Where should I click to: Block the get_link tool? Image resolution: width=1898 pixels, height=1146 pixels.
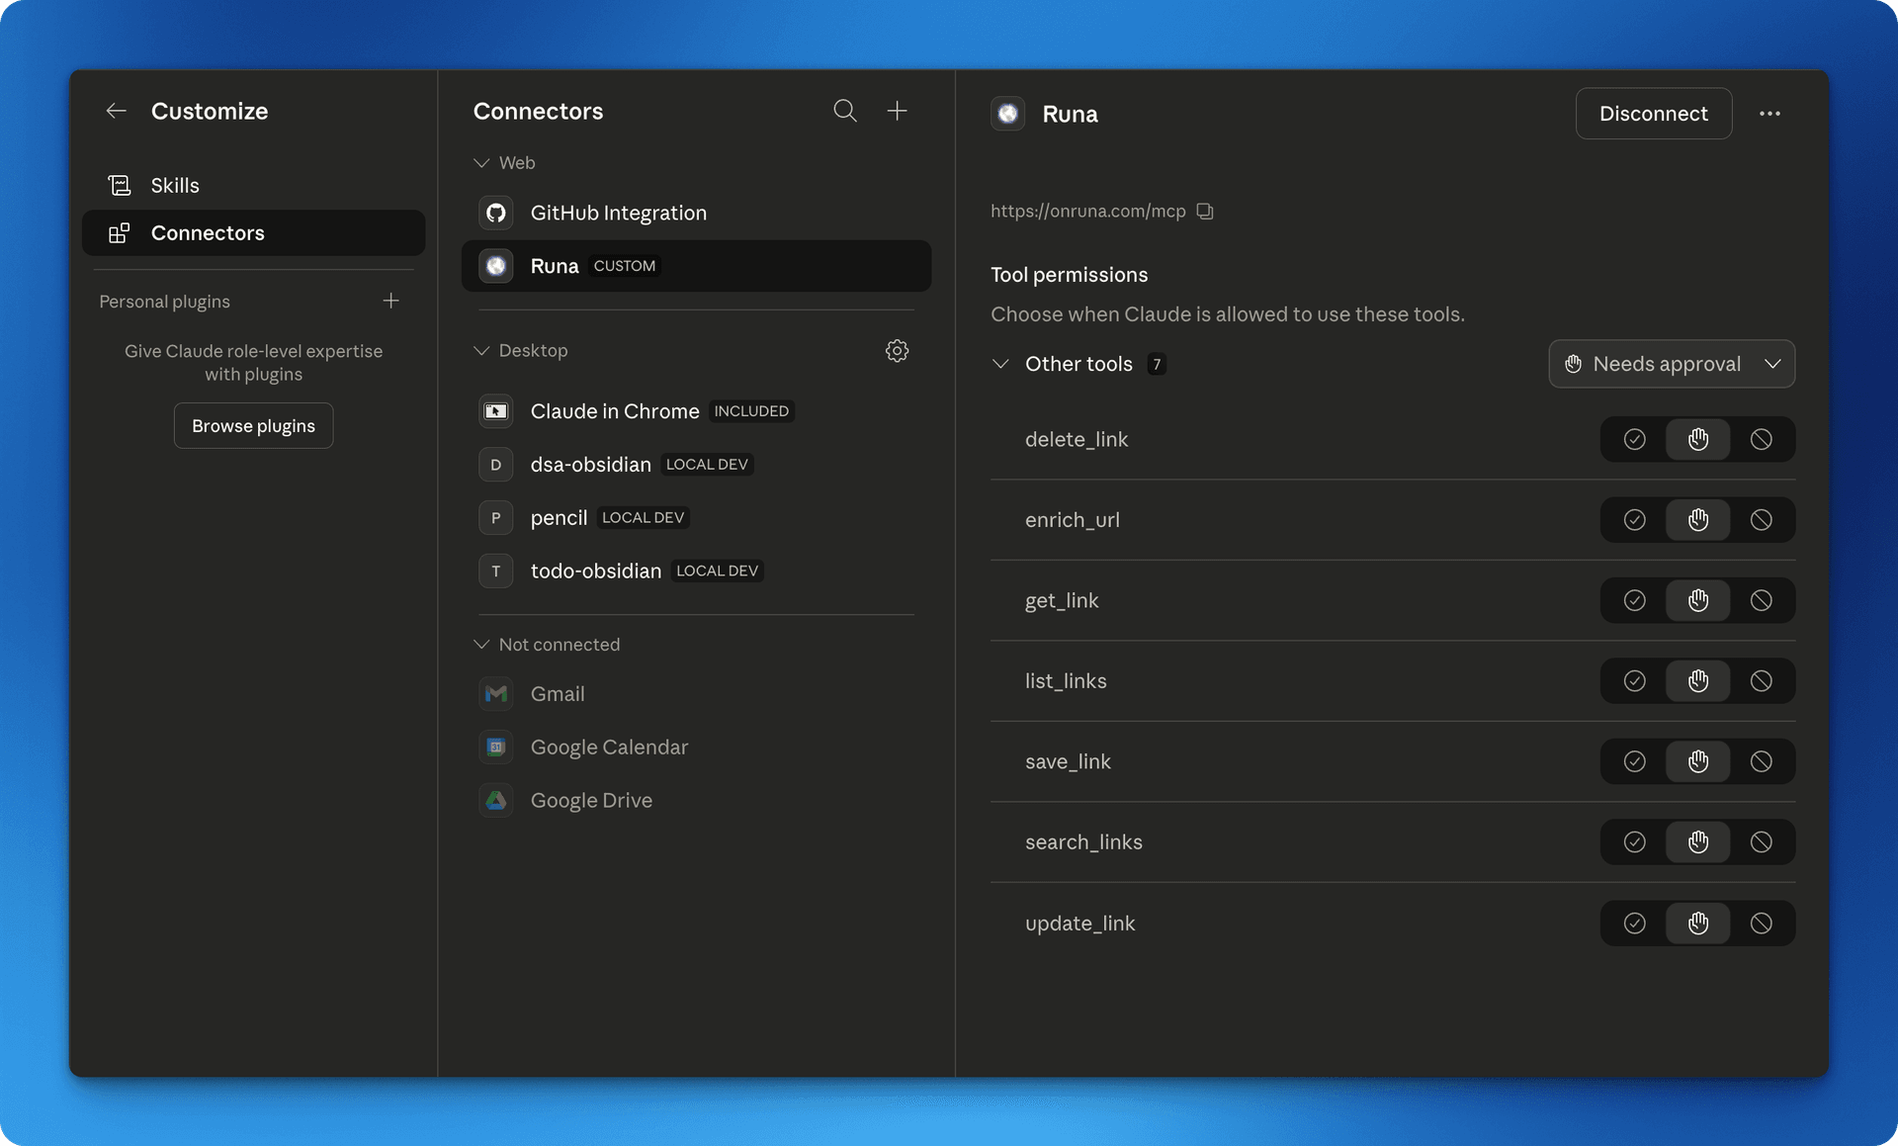tap(1761, 600)
